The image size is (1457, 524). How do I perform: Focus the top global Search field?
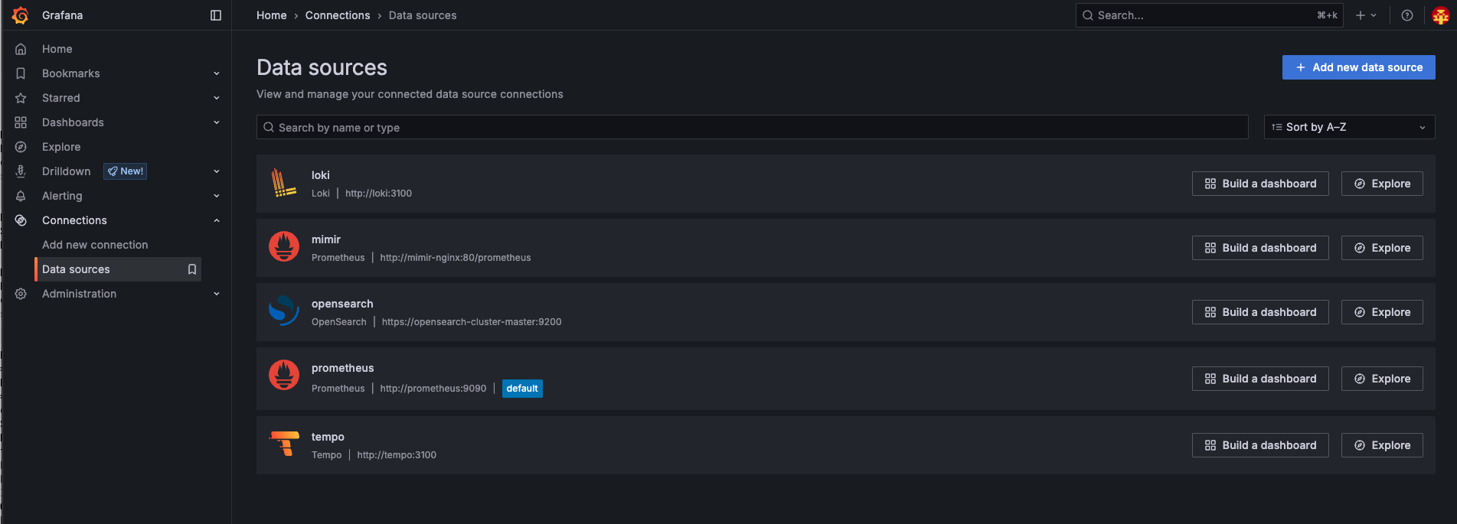coord(1210,15)
